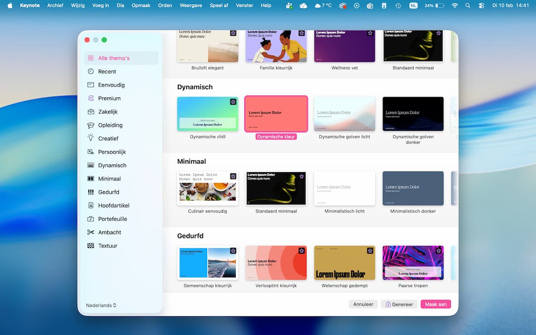536x335 pixels.
Task: Click the Gedurfd exclamation marks icon
Action: (91, 192)
